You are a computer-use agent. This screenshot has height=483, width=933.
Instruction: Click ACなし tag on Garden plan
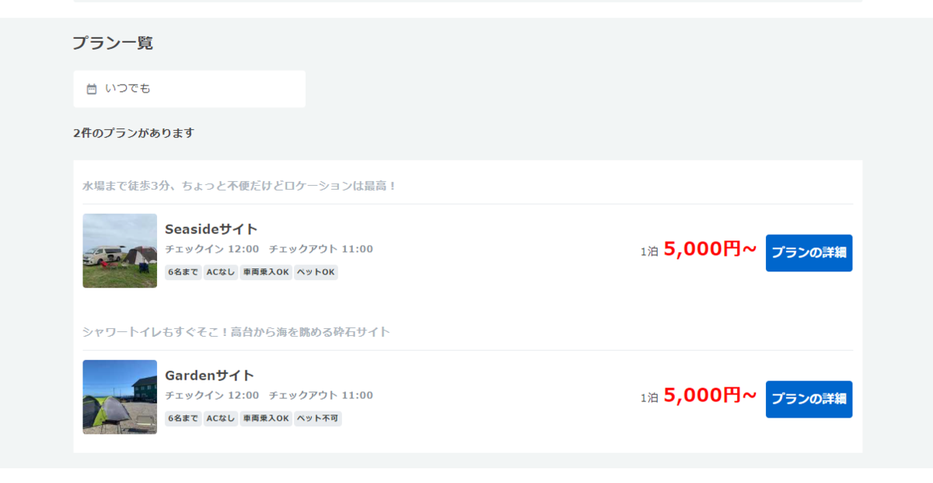coord(221,418)
